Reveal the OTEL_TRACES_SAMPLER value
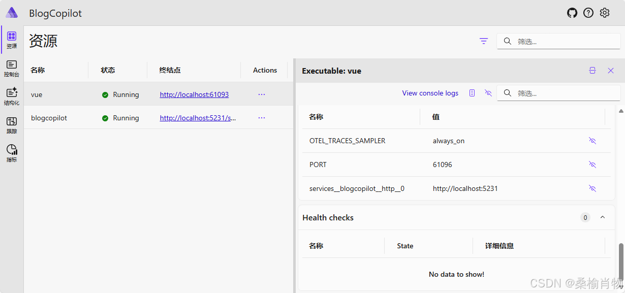This screenshot has height=293, width=625. point(592,141)
